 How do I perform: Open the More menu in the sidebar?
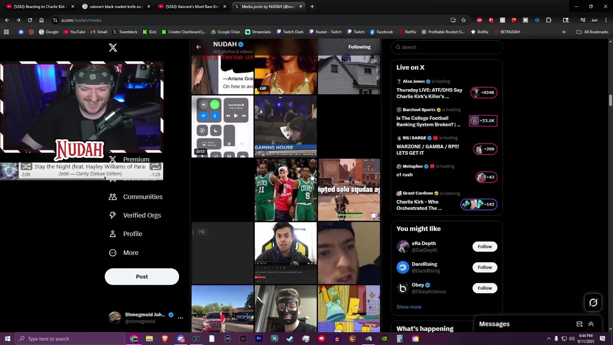124,253
